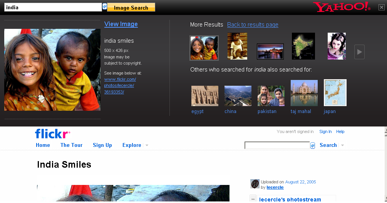Collapse lecercle's photostream with the minus icon
Image resolution: width=387 pixels, height=203 pixels.
[253, 199]
